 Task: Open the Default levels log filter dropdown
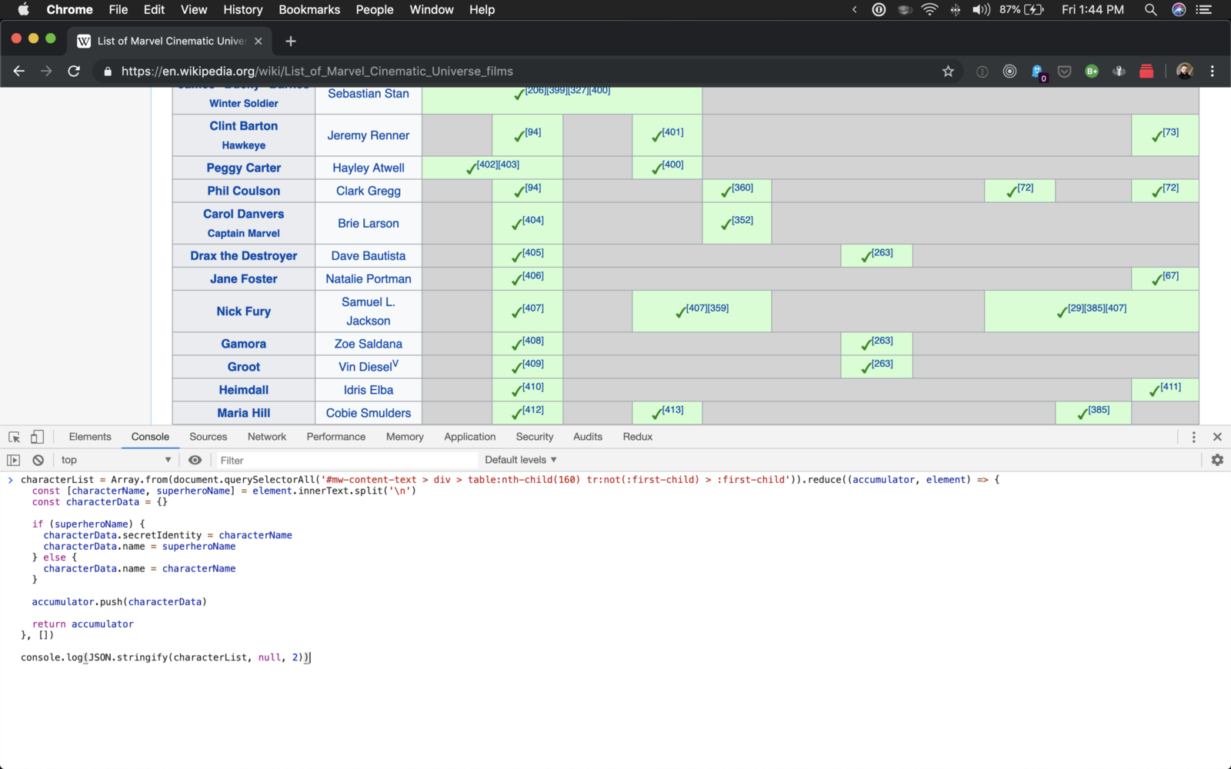pos(521,460)
